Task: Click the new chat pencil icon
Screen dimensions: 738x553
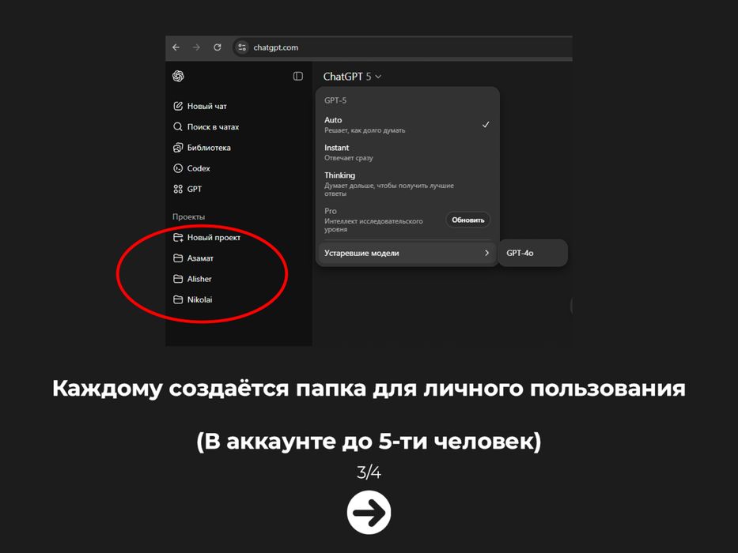Action: pyautogui.click(x=178, y=107)
